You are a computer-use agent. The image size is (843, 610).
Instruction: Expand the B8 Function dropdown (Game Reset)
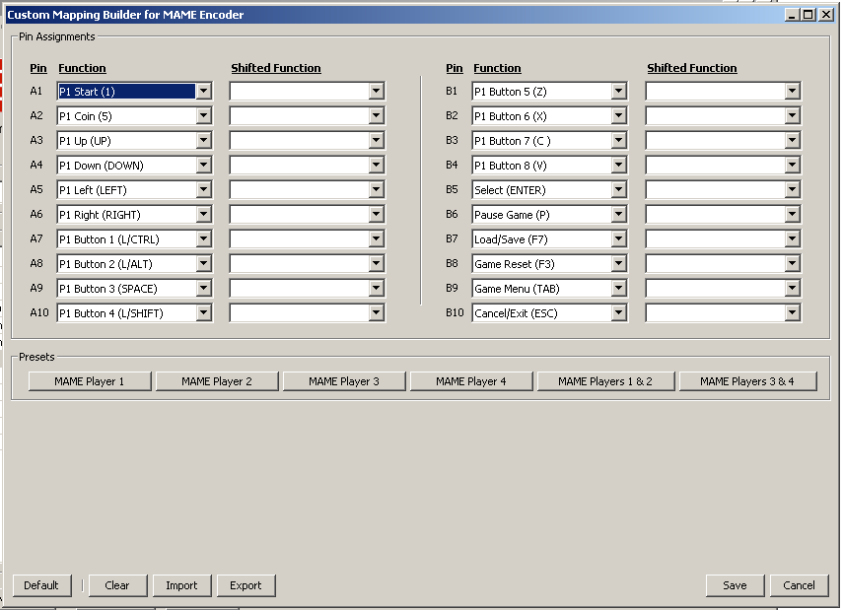point(618,264)
